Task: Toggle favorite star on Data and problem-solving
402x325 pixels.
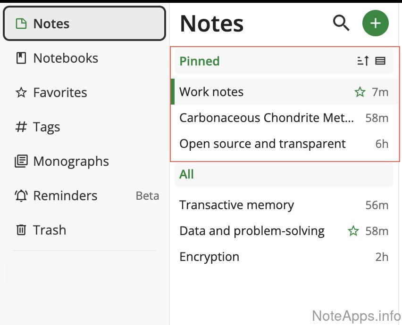Action: 353,231
